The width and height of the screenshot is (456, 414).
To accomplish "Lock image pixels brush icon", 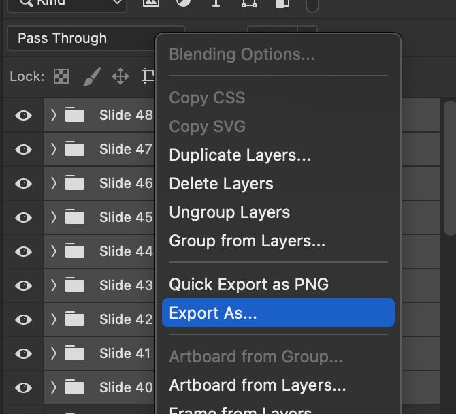I will click(91, 76).
